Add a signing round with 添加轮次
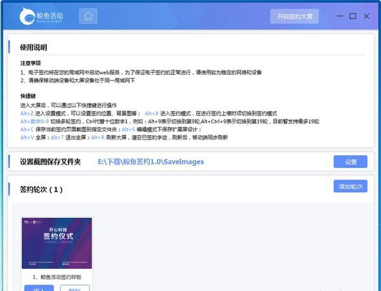 coord(351,186)
